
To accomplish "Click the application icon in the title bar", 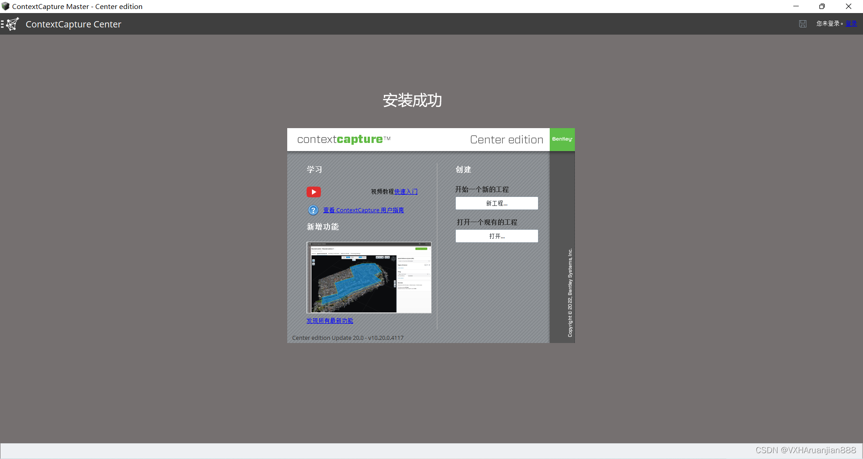I will [x=5, y=6].
